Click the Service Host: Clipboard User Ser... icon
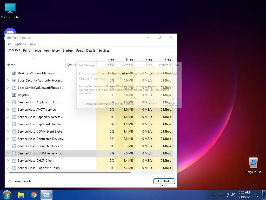Screen dimensions: 266x200 coord(14,124)
